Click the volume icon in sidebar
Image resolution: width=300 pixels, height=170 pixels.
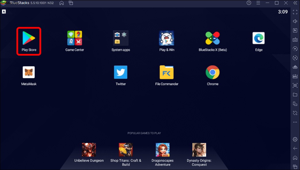coord(295,21)
